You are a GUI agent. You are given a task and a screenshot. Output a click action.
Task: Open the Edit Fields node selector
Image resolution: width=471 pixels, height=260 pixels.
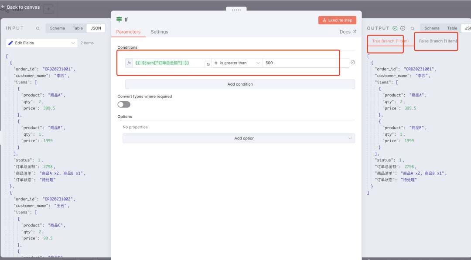[x=42, y=43]
